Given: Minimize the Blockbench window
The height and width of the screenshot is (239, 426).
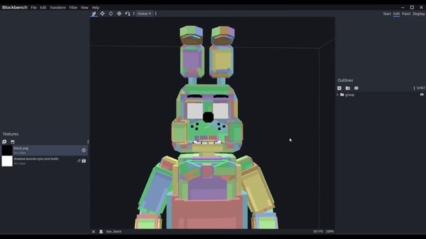Looking at the screenshot, I should point(403,7).
